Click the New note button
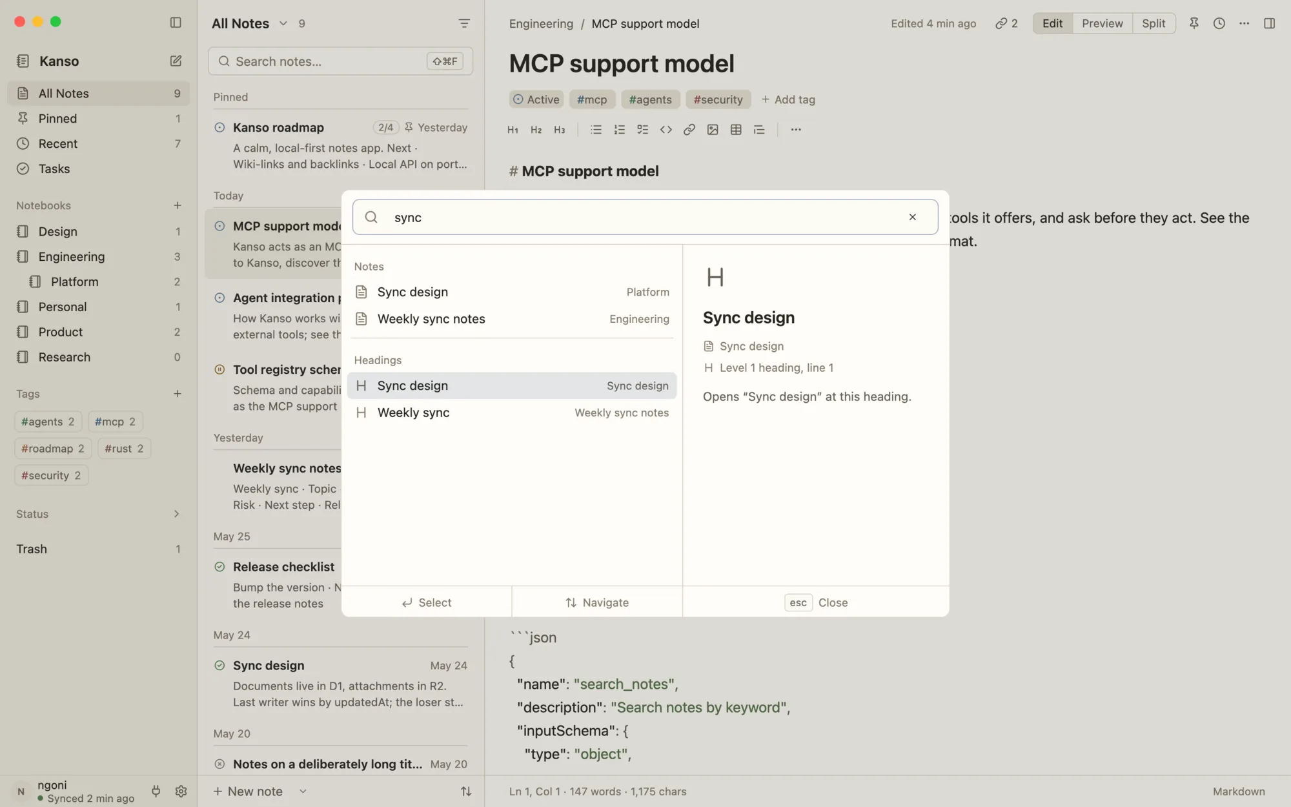 (x=248, y=792)
